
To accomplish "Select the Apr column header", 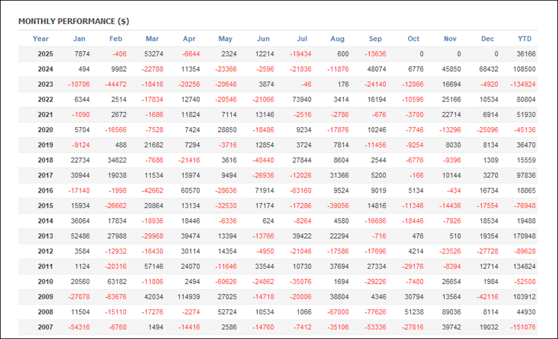I will [x=188, y=38].
